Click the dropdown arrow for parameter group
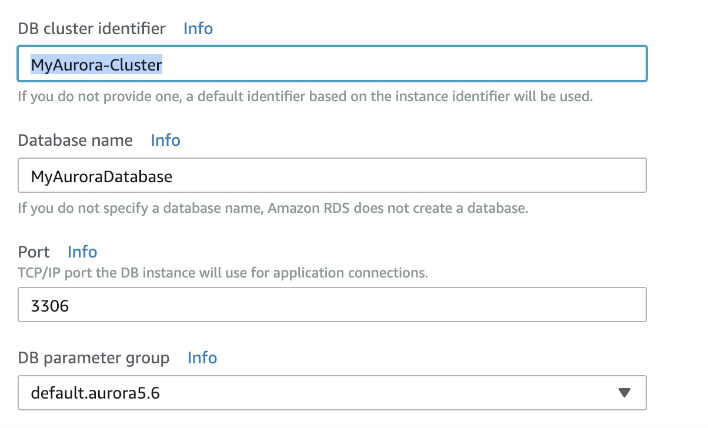Image resolution: width=708 pixels, height=428 pixels. [624, 393]
